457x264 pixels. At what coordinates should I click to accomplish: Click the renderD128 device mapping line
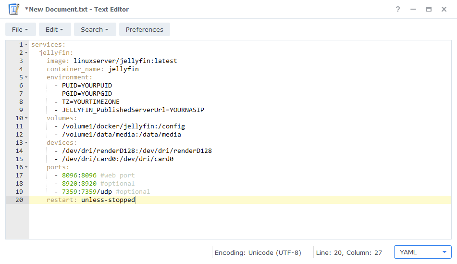pyautogui.click(x=136, y=151)
